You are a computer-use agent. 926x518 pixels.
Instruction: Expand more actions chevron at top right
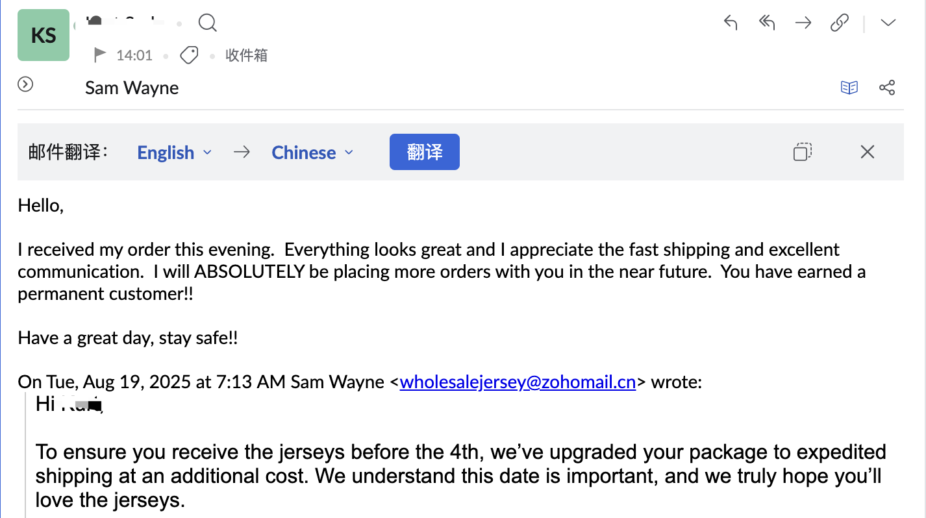click(x=888, y=23)
